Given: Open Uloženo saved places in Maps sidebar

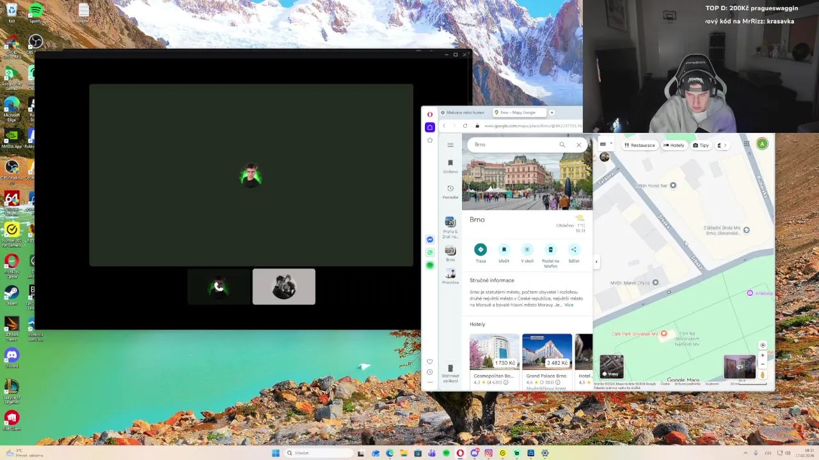Looking at the screenshot, I should [450, 166].
